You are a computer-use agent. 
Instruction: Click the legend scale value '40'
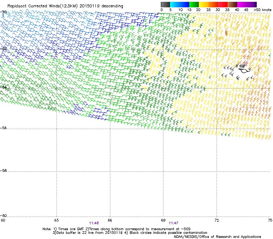coord(237,10)
